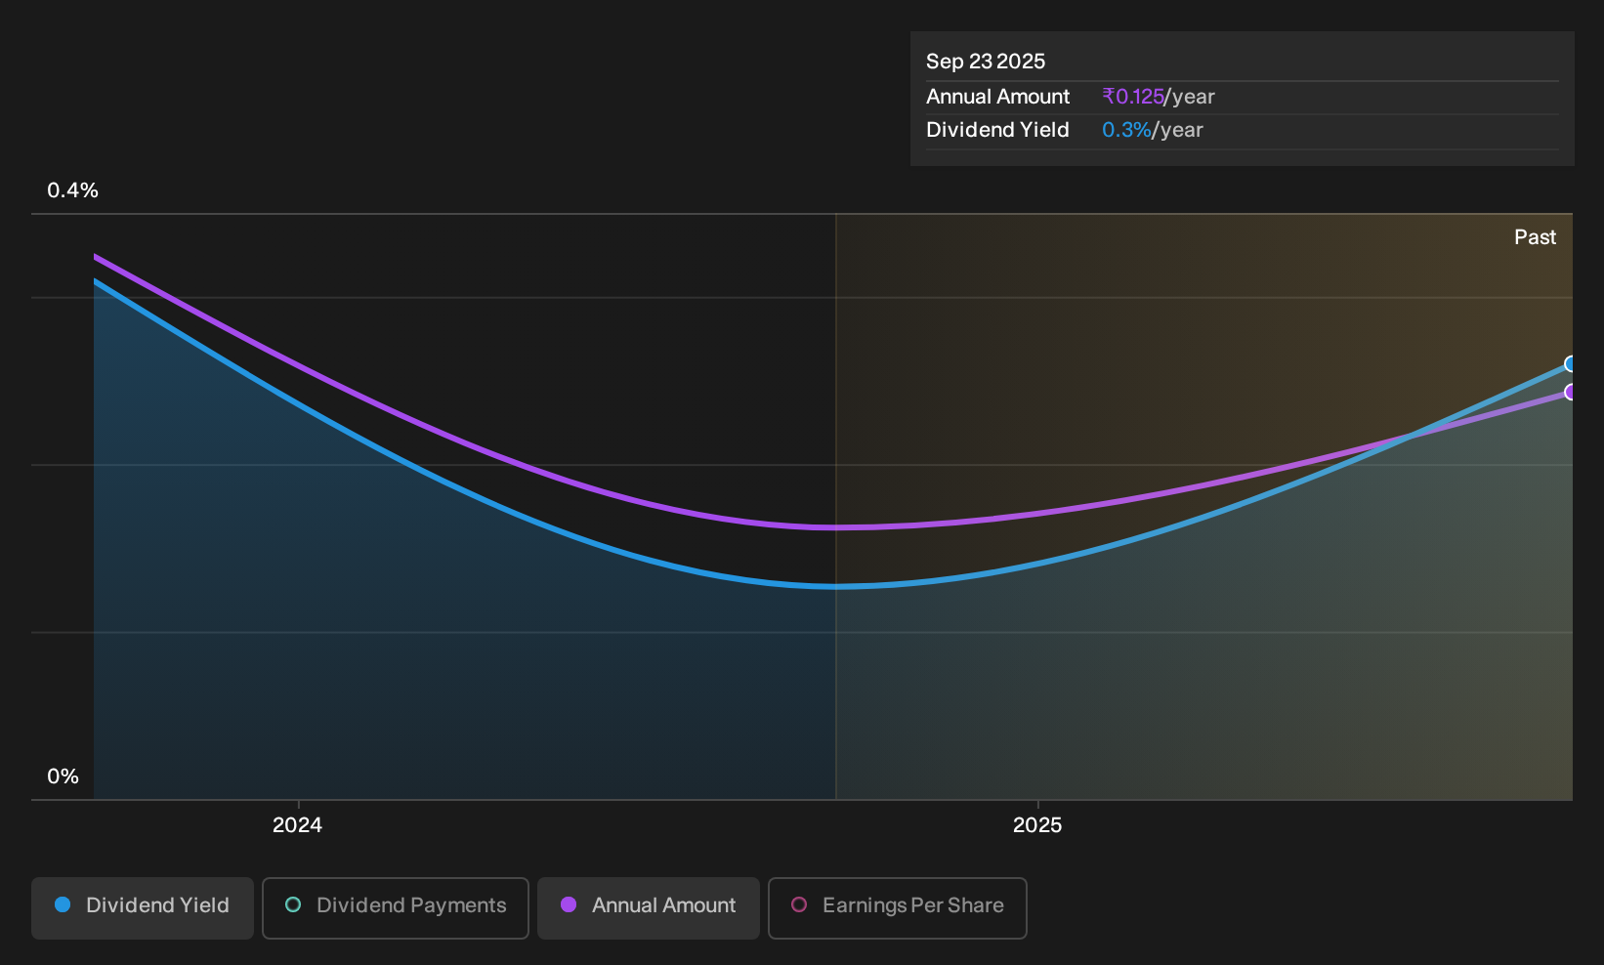Viewport: 1604px width, 965px height.
Task: Click the Sep 23 2025 tooltip date
Action: pyautogui.click(x=986, y=62)
